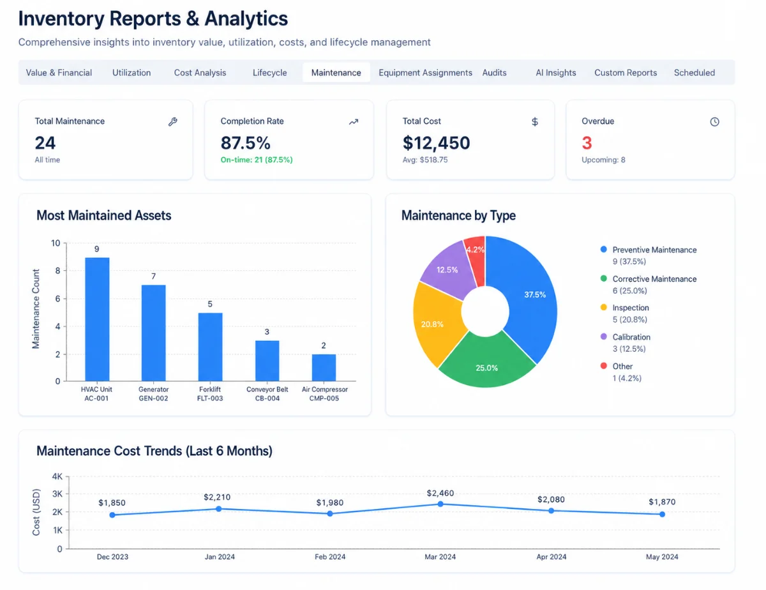Open the Cost Analysis tab
The width and height of the screenshot is (766, 590).
(200, 73)
